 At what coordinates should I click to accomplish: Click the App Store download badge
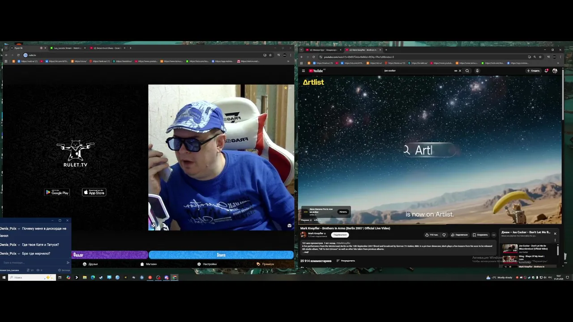(x=94, y=192)
